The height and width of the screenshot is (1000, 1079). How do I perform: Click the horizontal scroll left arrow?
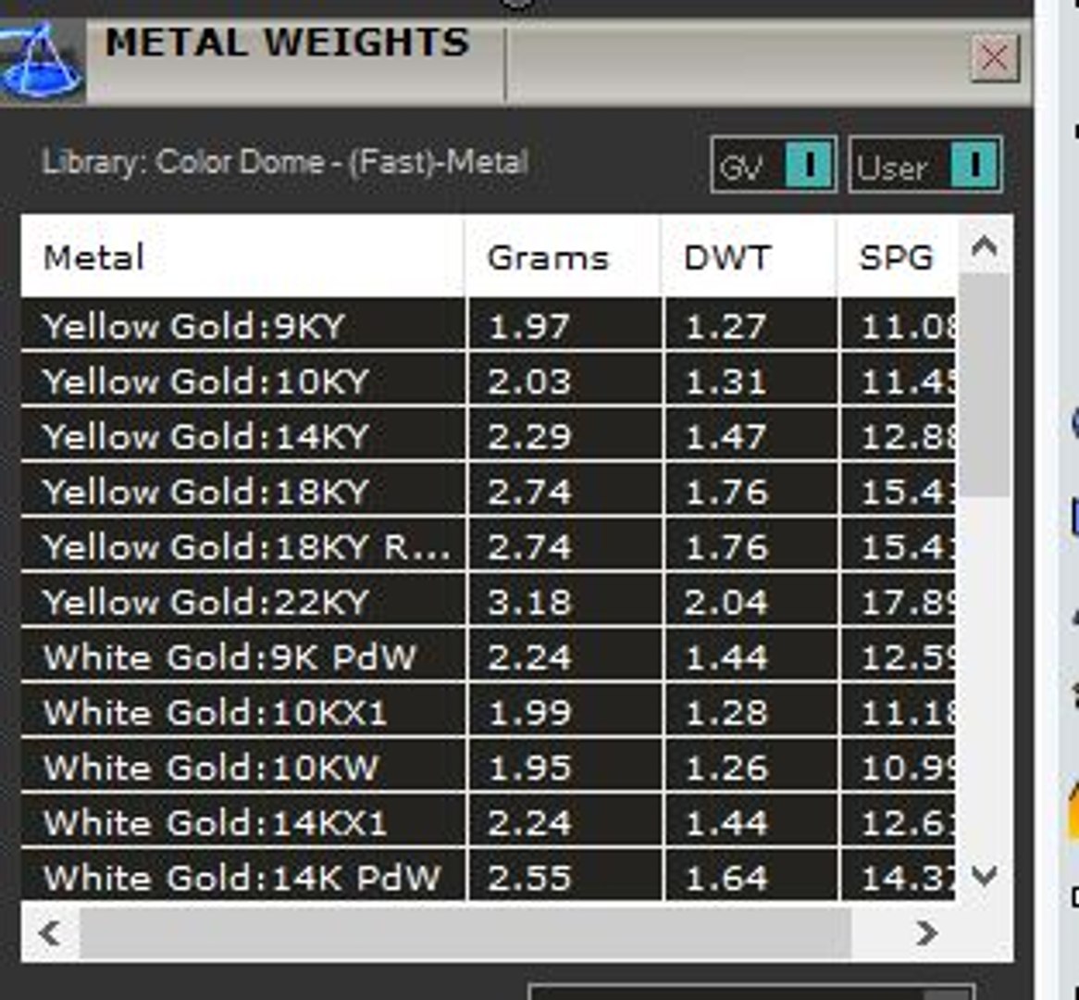(x=50, y=933)
